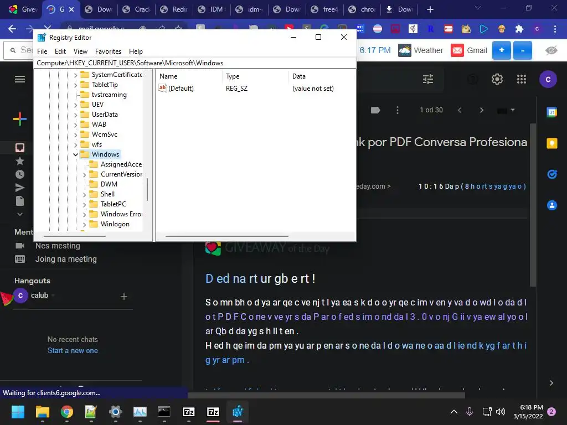The width and height of the screenshot is (567, 425).
Task: Open Starred mail icon
Action: tap(20, 161)
